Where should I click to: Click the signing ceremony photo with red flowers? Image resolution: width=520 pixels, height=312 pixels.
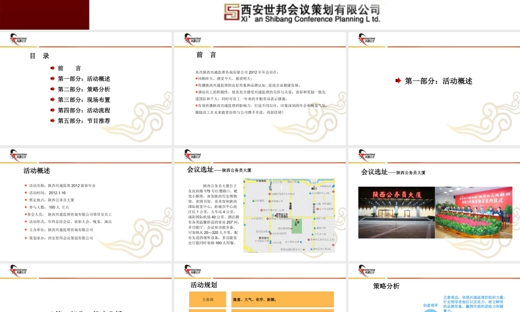[x=474, y=212]
